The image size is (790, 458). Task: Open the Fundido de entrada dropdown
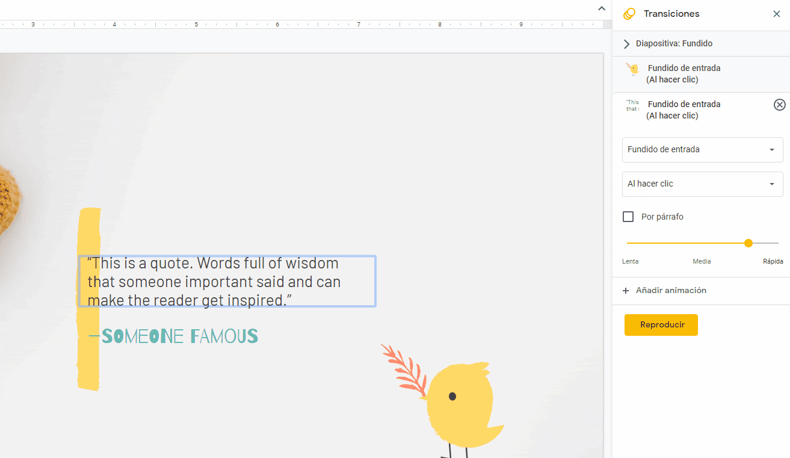click(702, 149)
